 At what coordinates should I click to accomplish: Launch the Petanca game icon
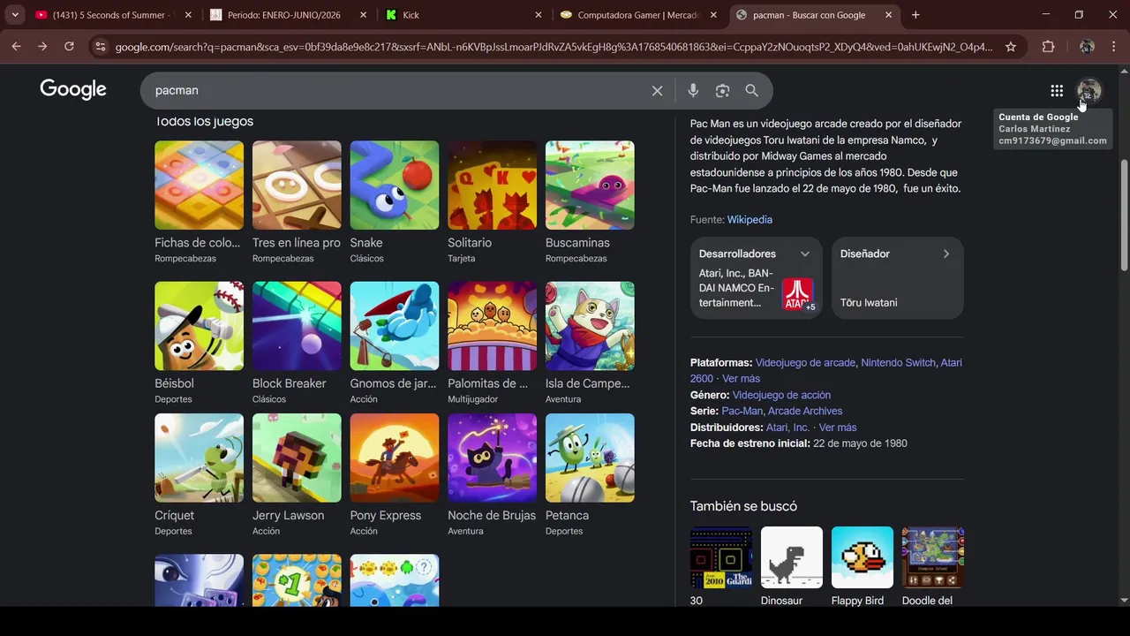tap(590, 458)
